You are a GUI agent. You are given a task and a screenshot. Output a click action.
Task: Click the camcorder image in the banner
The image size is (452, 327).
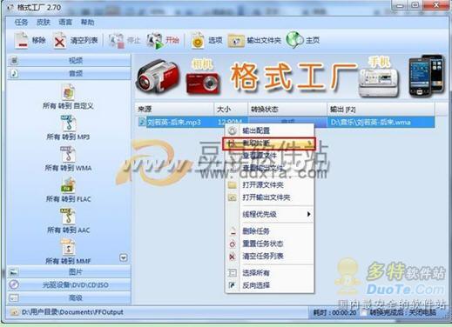[159, 77]
